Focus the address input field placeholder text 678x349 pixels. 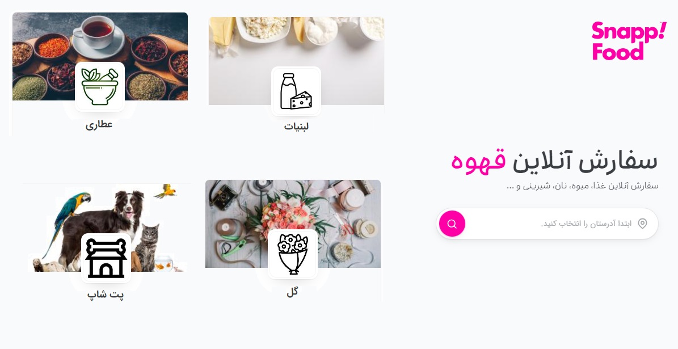586,224
